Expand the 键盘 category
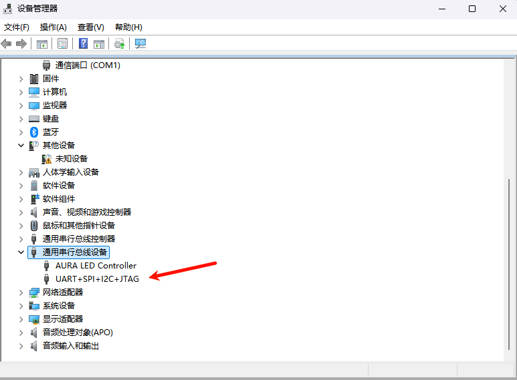517x380 pixels. click(21, 119)
